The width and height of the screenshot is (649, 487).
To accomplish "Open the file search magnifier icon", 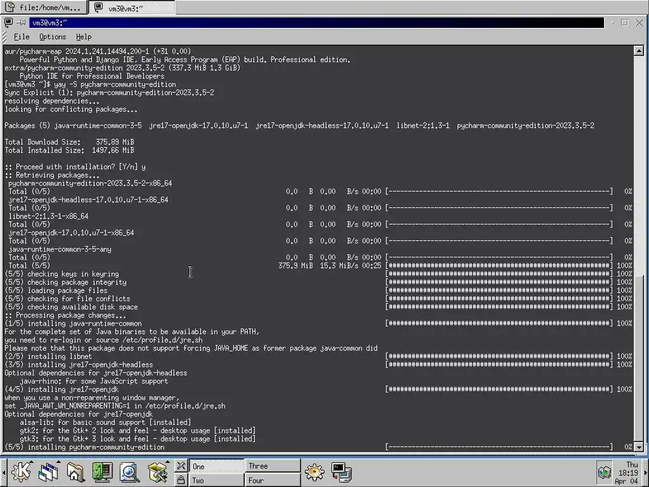I will 129,472.
